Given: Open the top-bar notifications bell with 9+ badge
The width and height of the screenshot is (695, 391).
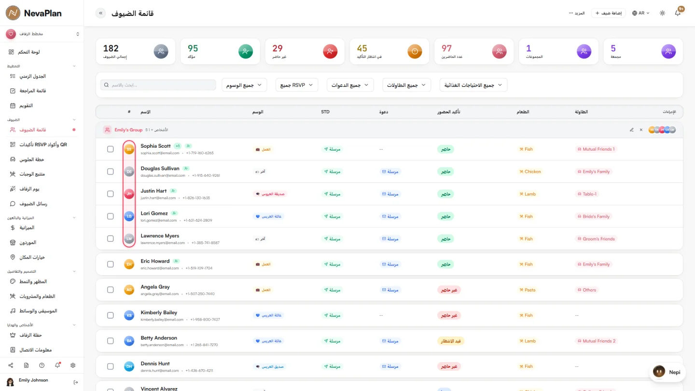Looking at the screenshot, I should click(678, 13).
